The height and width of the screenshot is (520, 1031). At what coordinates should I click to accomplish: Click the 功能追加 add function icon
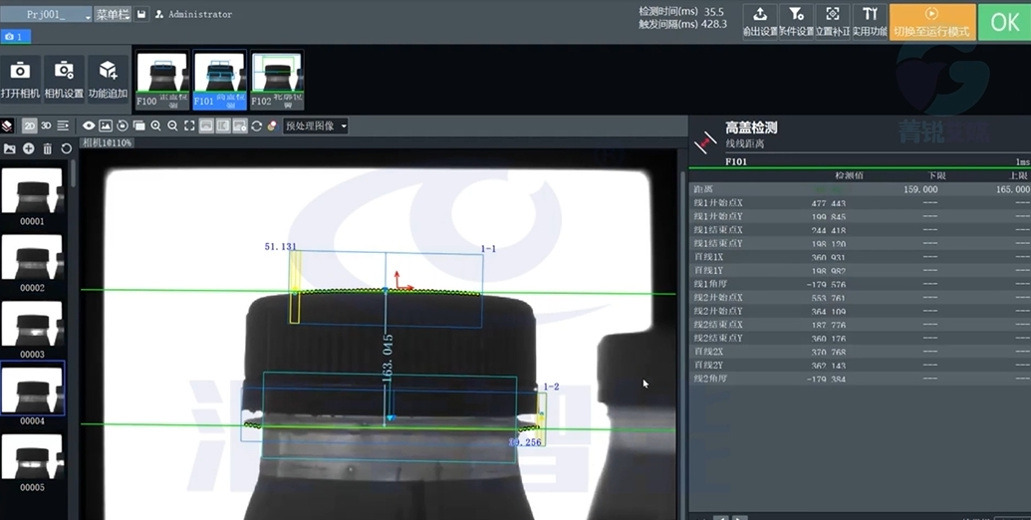[x=108, y=72]
